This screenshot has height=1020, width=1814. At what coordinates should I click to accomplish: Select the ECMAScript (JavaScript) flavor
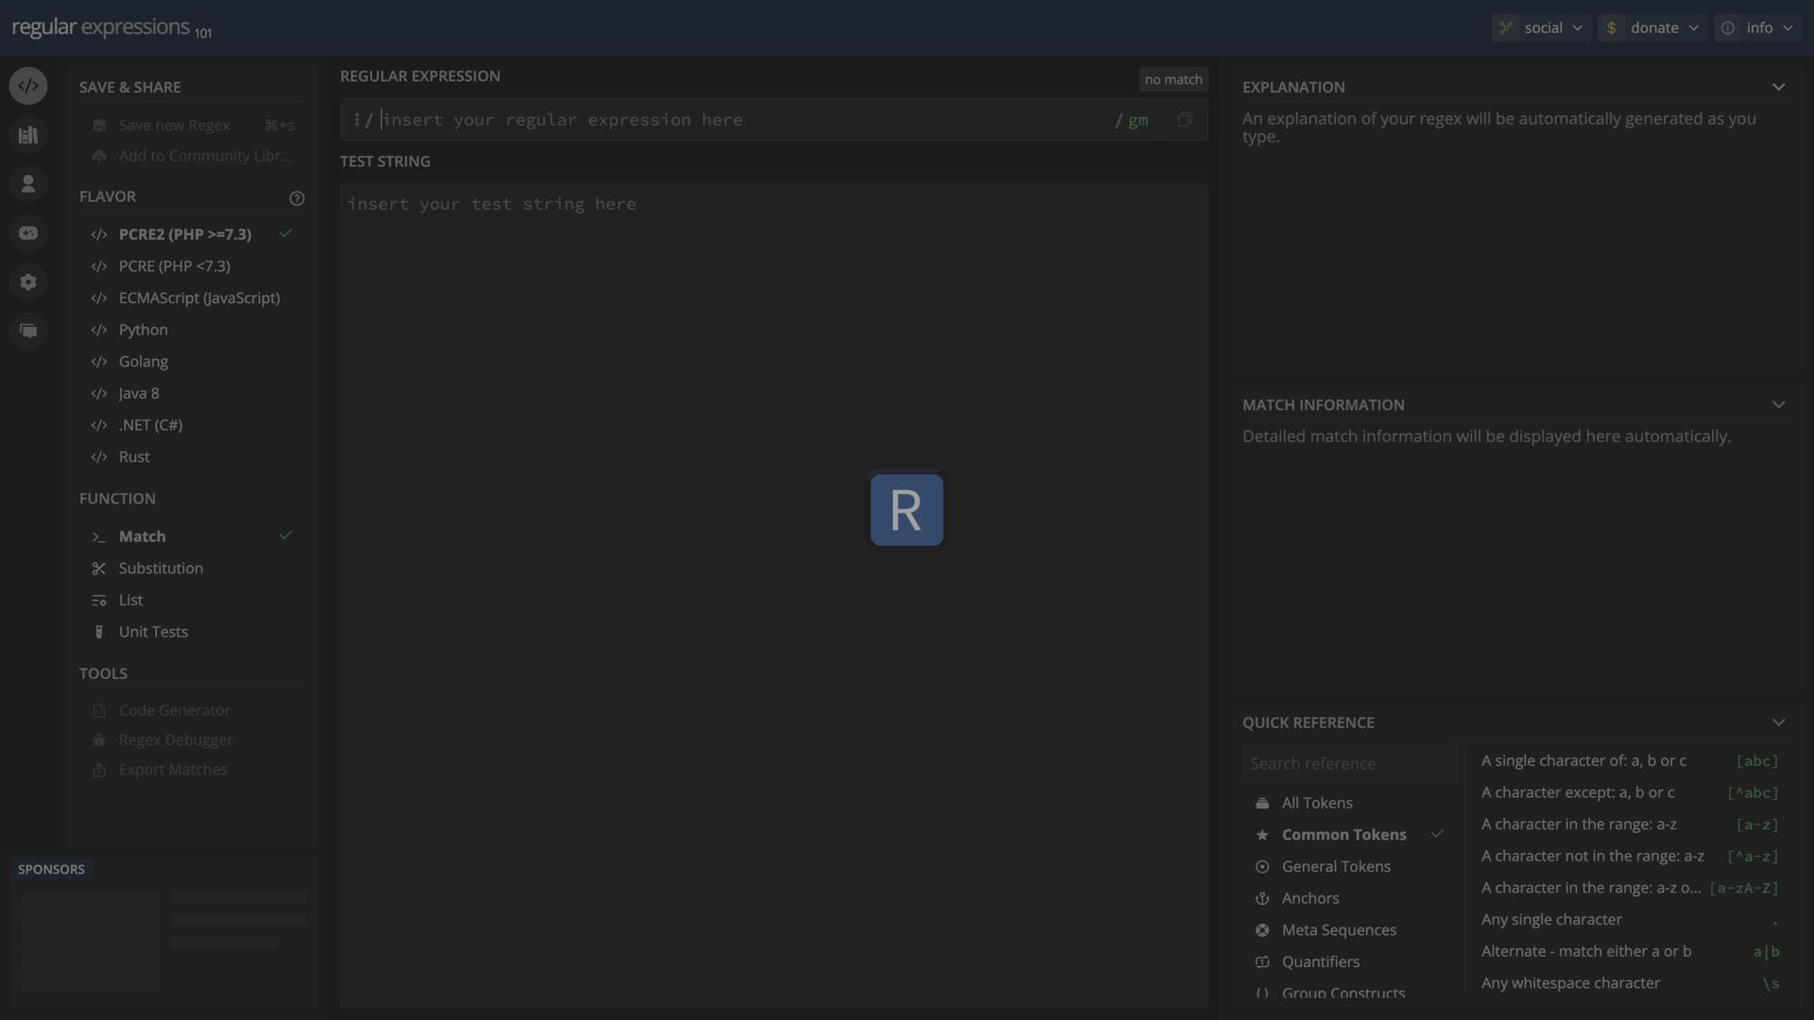point(199,297)
